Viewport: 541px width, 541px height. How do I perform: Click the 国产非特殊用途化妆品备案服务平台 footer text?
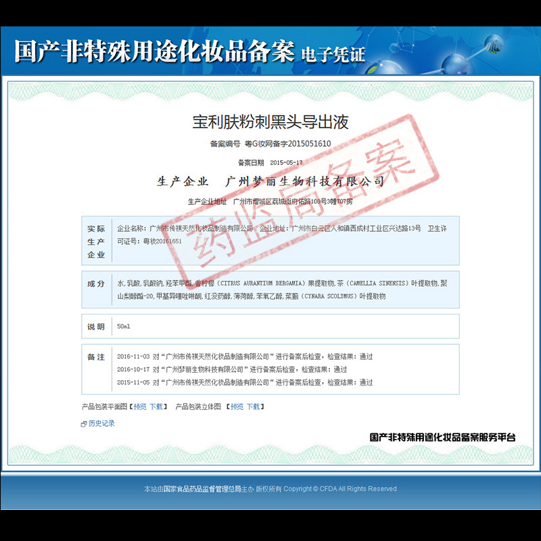pos(443,438)
